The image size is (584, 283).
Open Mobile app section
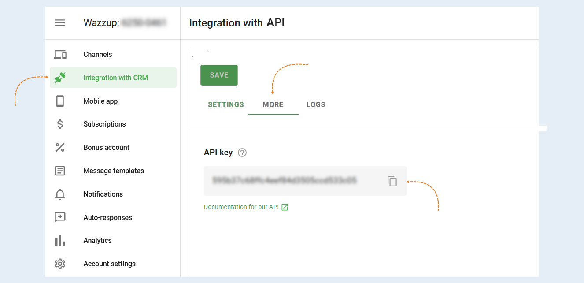coord(113,101)
